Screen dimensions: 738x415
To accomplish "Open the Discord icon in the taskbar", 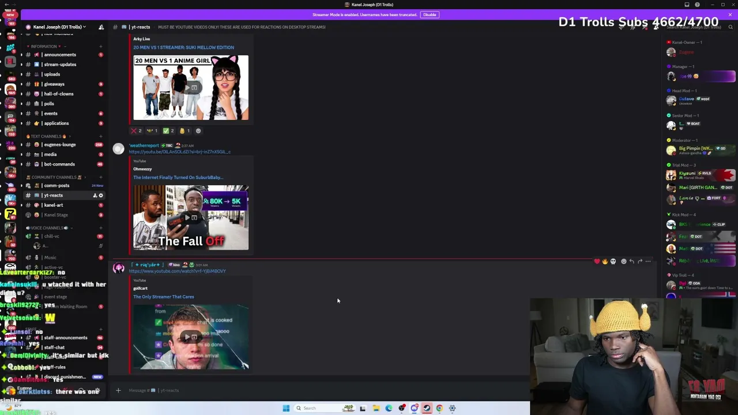I will pyautogui.click(x=414, y=408).
